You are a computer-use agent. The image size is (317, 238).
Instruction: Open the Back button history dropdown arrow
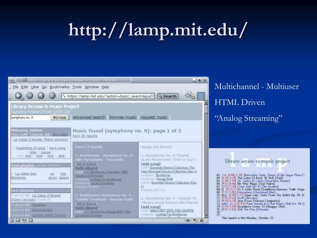(23, 99)
